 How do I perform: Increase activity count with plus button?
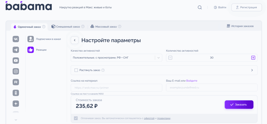coord(253,58)
